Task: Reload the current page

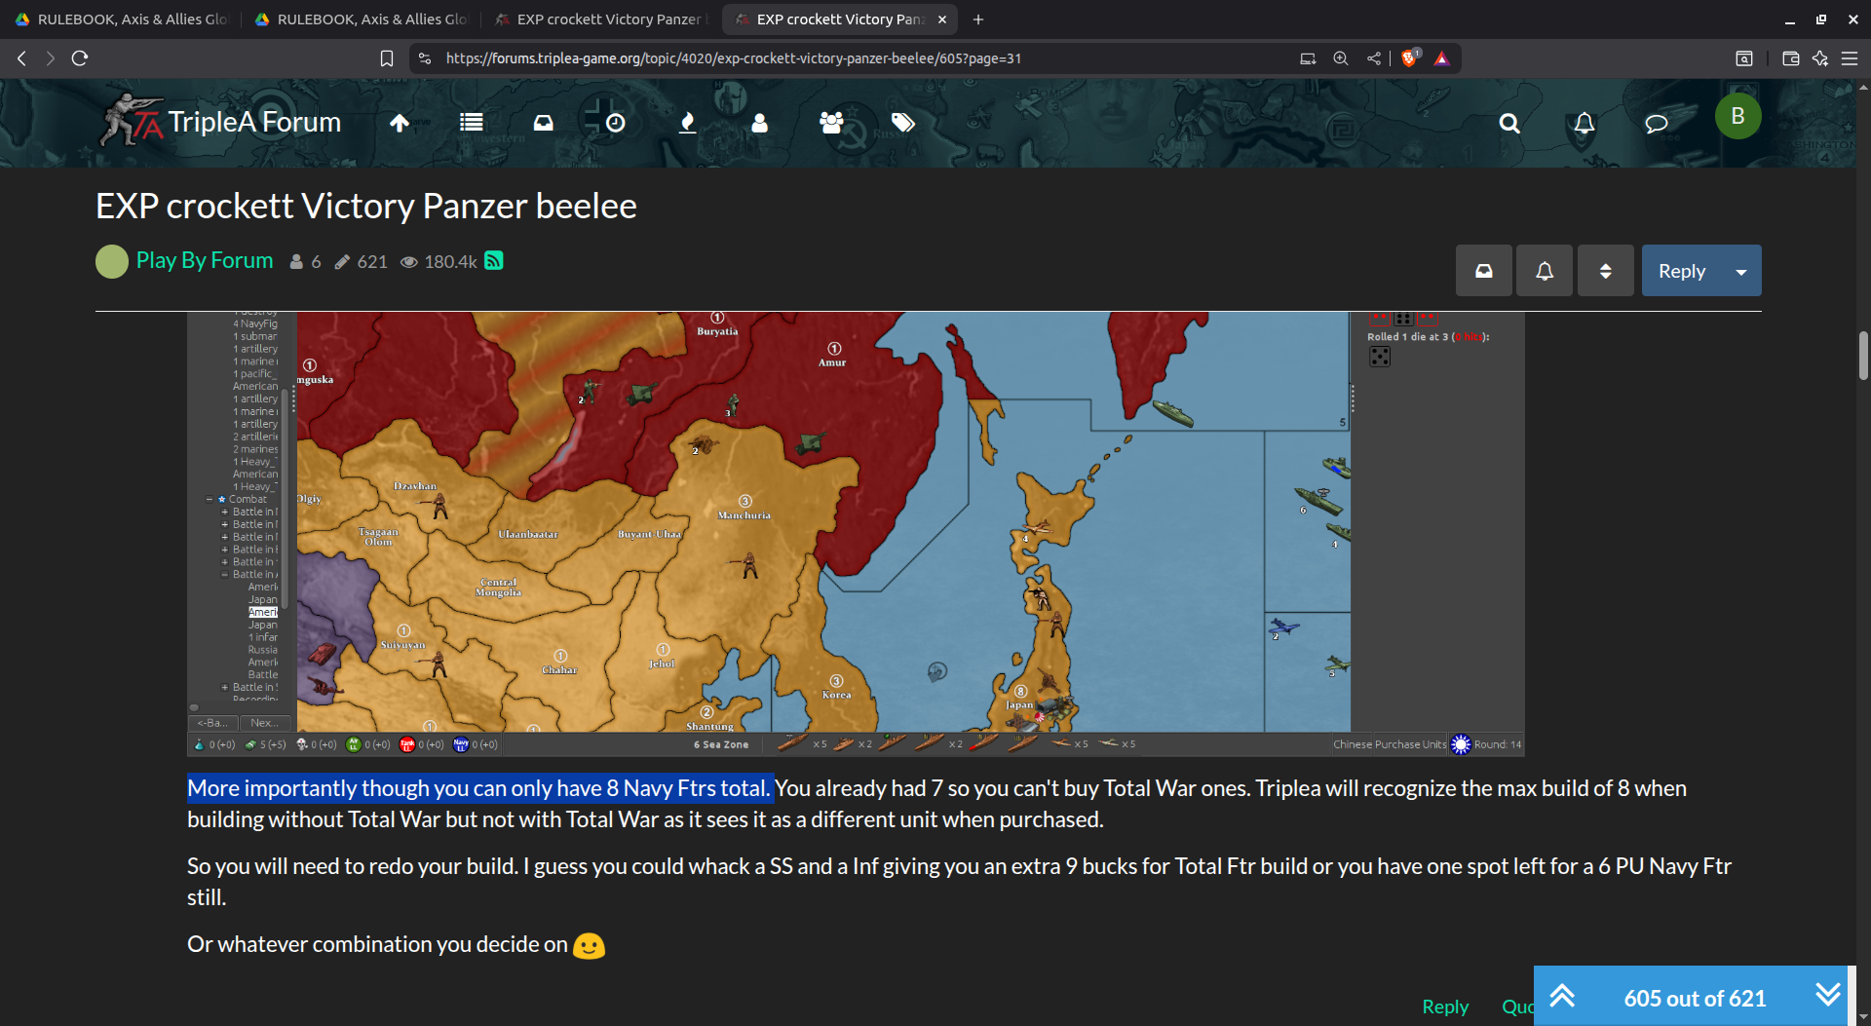Action: pyautogui.click(x=80, y=58)
